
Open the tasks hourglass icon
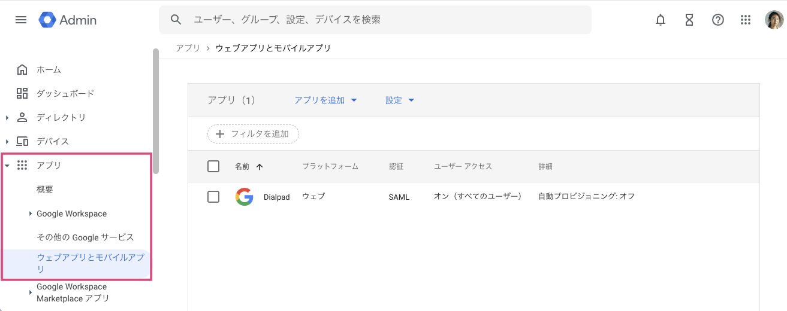[x=689, y=20]
